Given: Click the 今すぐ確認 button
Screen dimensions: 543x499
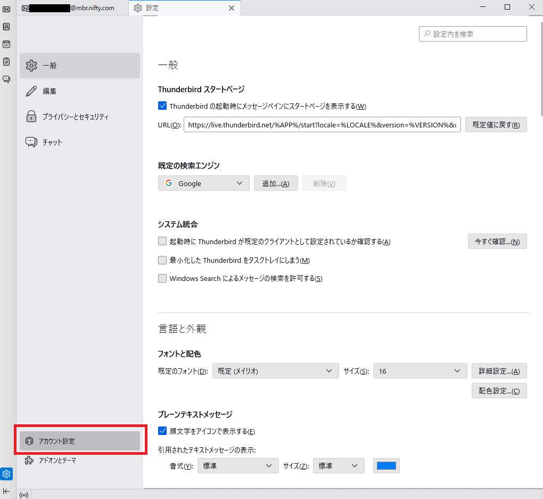Looking at the screenshot, I should click(497, 242).
